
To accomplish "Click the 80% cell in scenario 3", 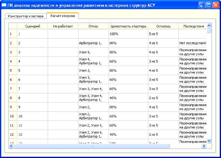I will [128, 52].
